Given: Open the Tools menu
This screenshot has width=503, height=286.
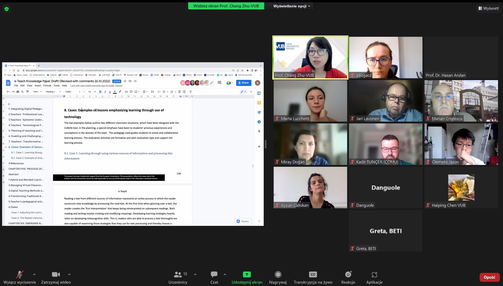Looking at the screenshot, I should pos(56,86).
